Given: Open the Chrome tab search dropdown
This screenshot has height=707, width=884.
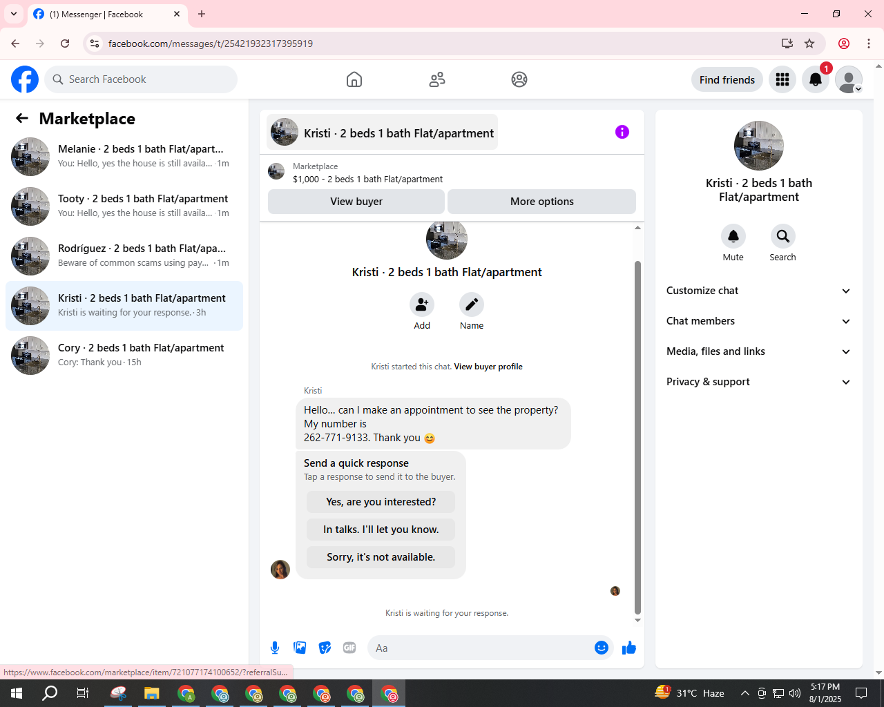Looking at the screenshot, I should pyautogui.click(x=14, y=14).
